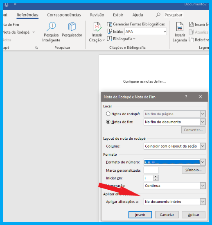The width and height of the screenshot is (212, 225).
Task: Switch to the Revisão tab
Action: tap(97, 15)
